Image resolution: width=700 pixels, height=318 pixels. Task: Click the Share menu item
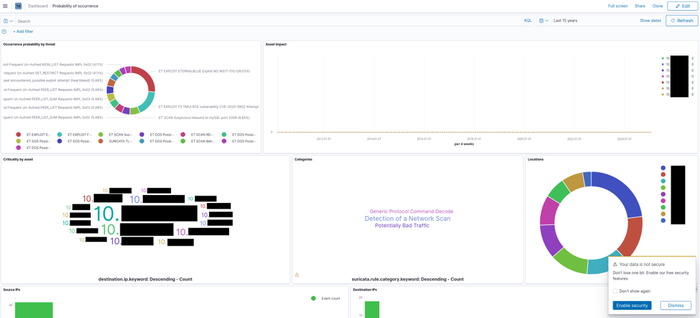640,6
